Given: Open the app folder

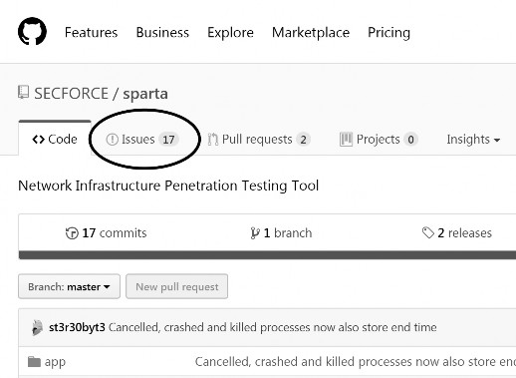Looking at the screenshot, I should coord(55,362).
